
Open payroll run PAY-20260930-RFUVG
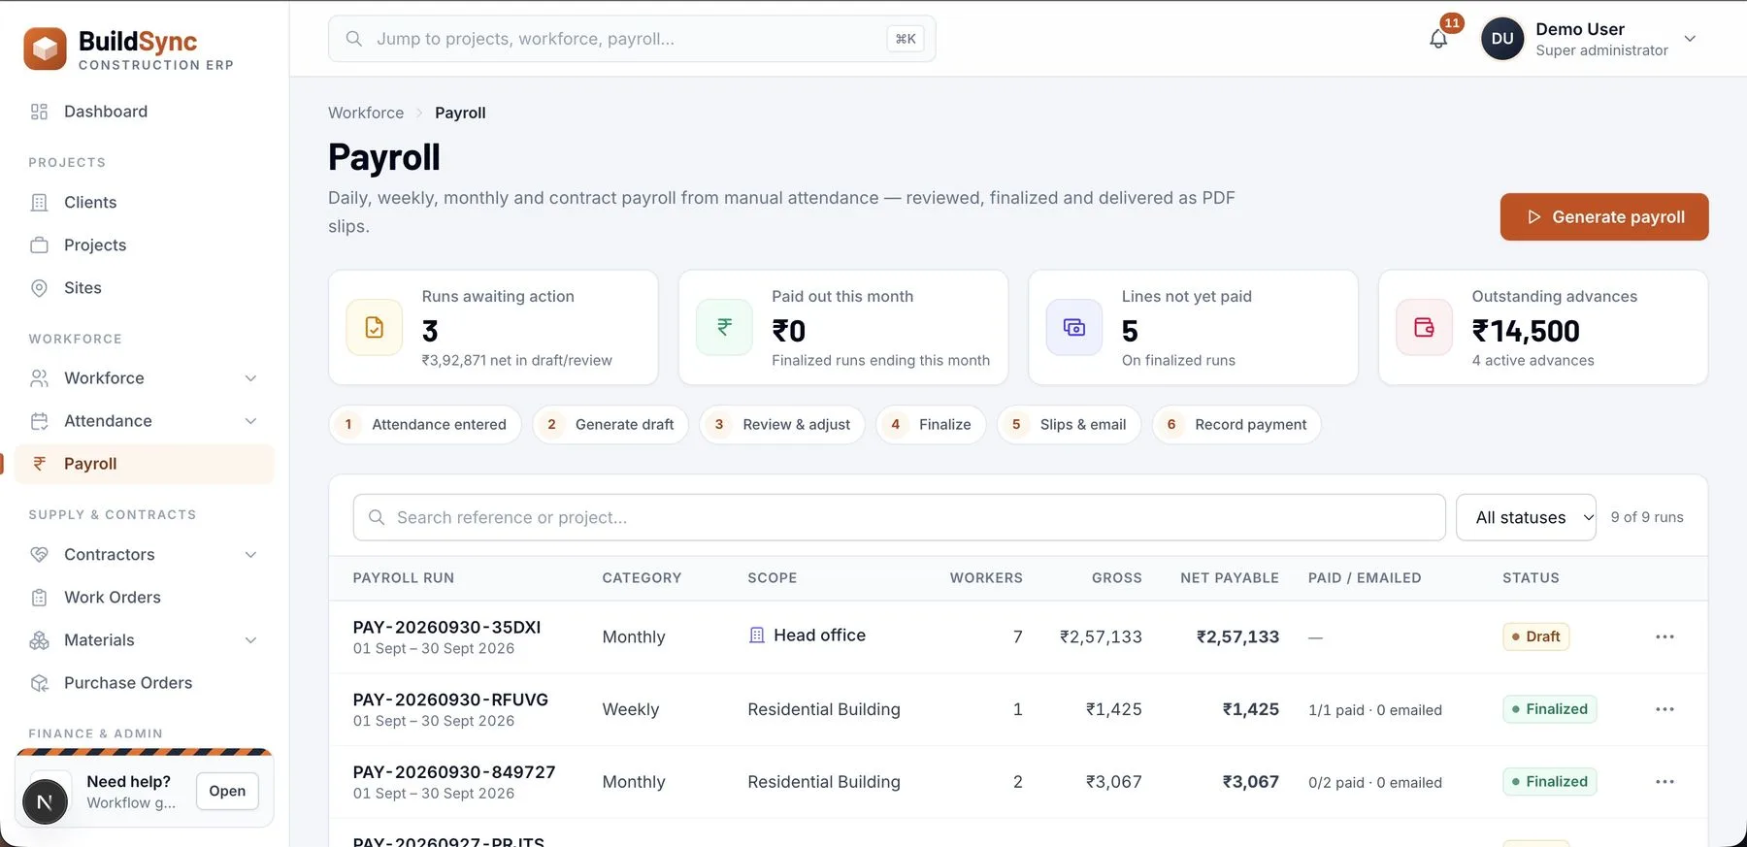click(x=450, y=700)
